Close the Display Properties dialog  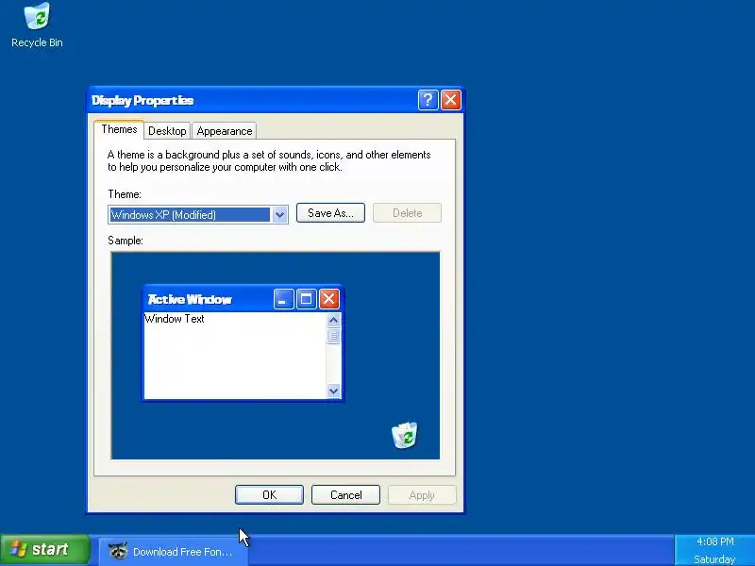click(x=451, y=100)
